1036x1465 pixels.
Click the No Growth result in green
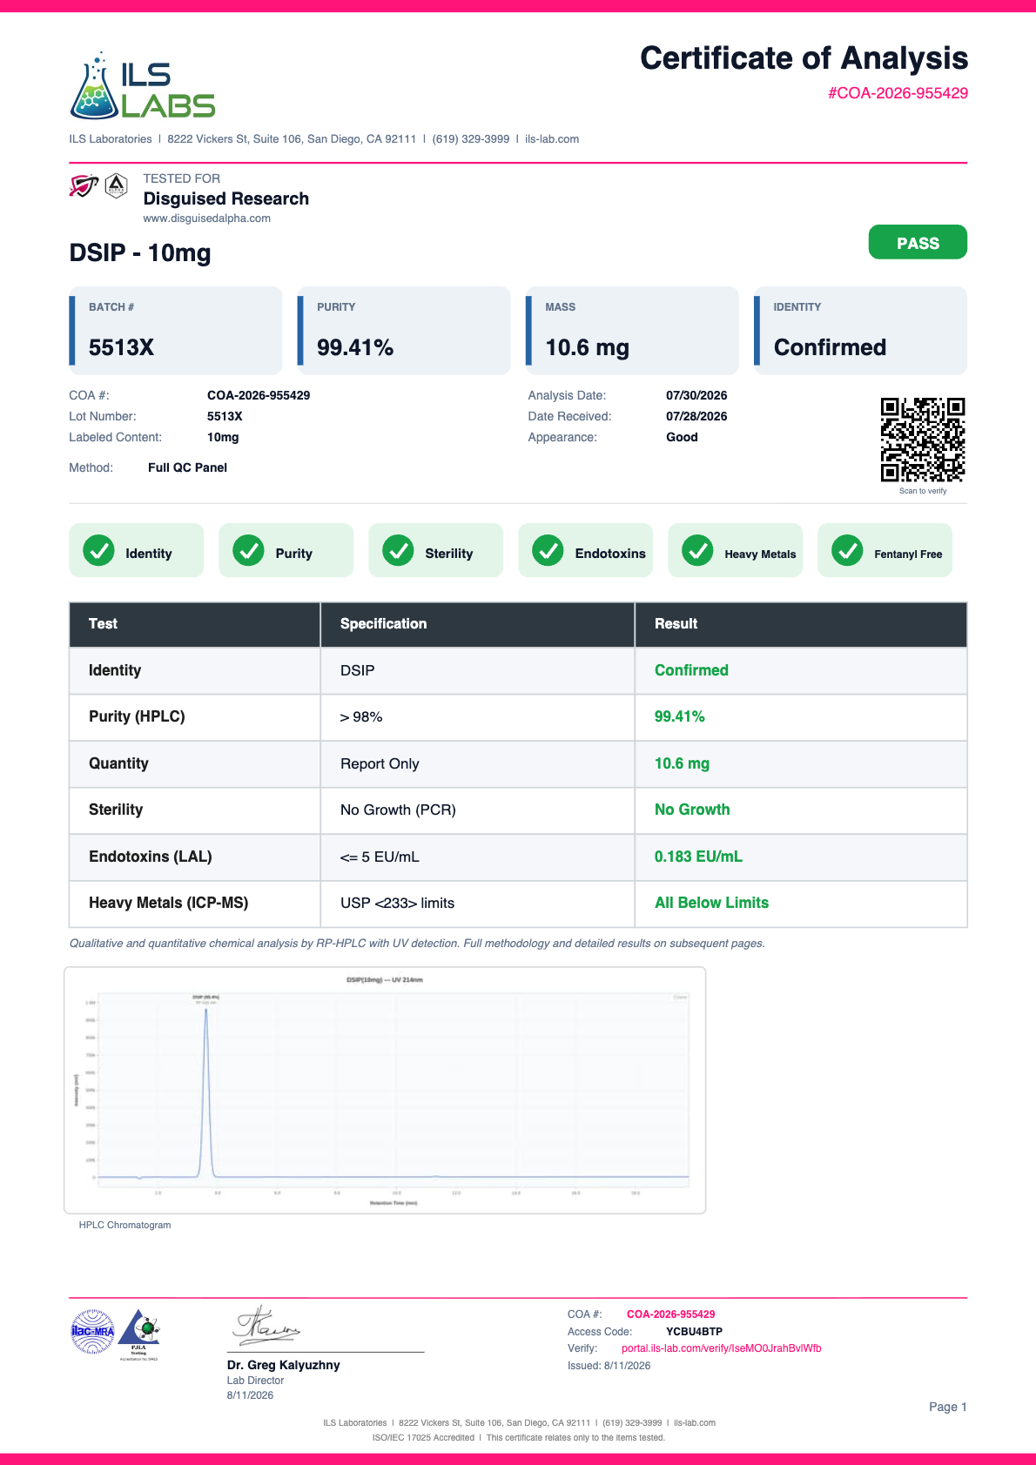pyautogui.click(x=692, y=810)
